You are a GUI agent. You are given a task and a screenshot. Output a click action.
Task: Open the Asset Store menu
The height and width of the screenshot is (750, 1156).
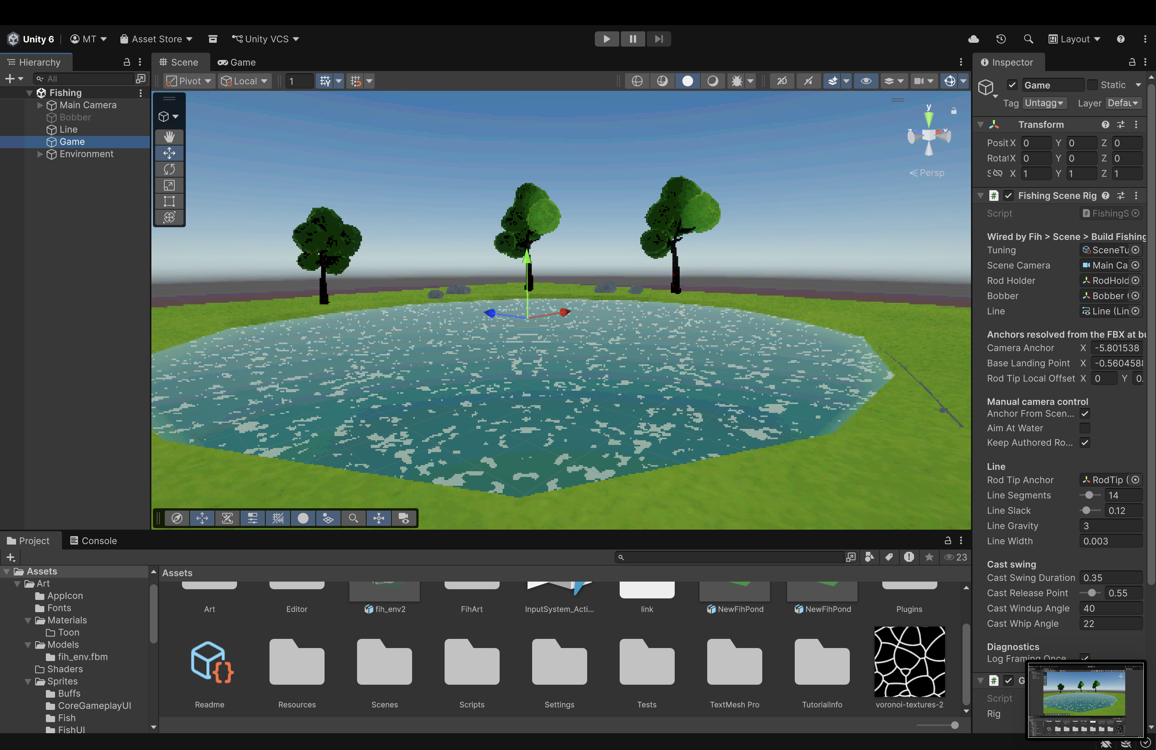coord(156,39)
